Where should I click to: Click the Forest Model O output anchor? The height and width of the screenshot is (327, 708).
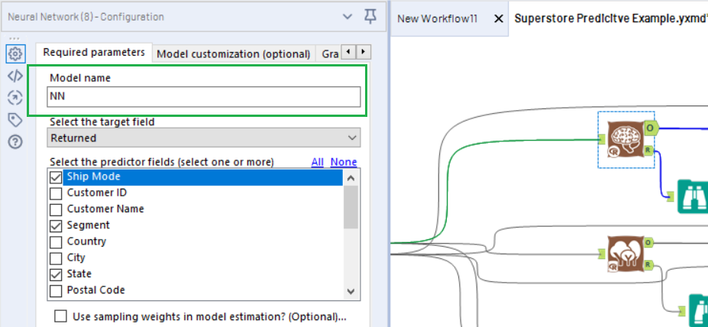tap(648, 242)
